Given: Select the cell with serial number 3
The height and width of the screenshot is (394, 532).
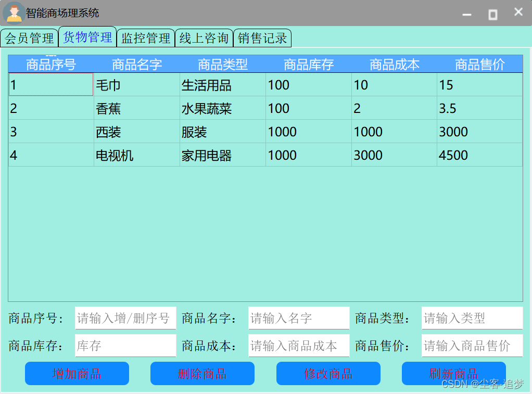Looking at the screenshot, I should (x=51, y=131).
